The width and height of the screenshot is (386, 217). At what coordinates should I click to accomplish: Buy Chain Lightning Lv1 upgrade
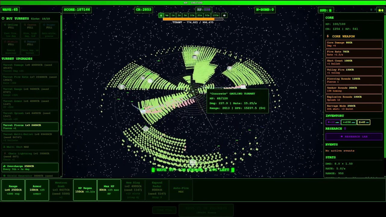[30, 156]
